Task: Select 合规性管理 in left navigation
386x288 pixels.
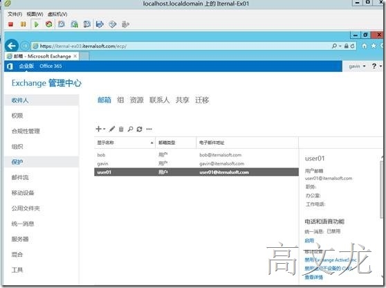Action: 26,131
